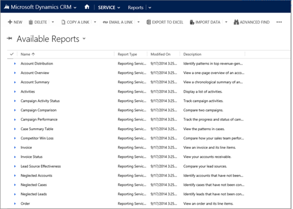Open the Neglected Accounts report

[36, 176]
